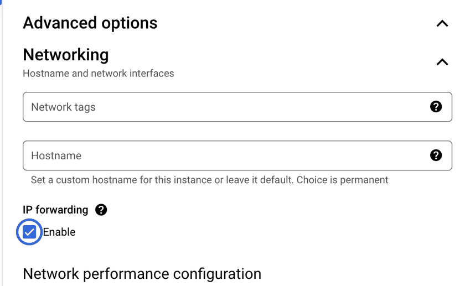Click the 'Hostname and network interfaces' subtitle
The width and height of the screenshot is (465, 286).
(99, 73)
